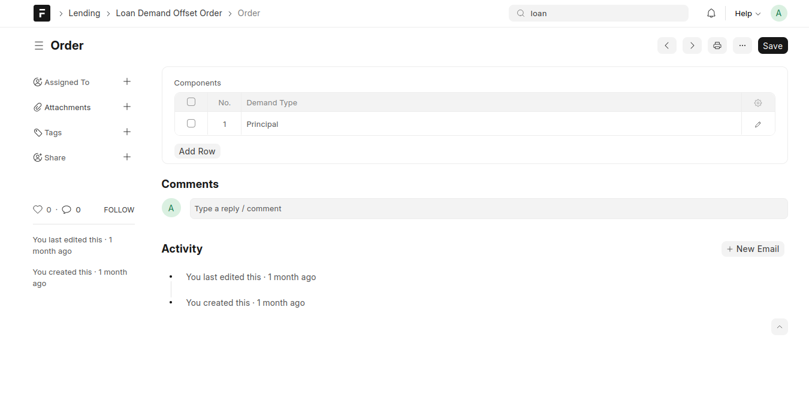Click the Save button

(773, 45)
